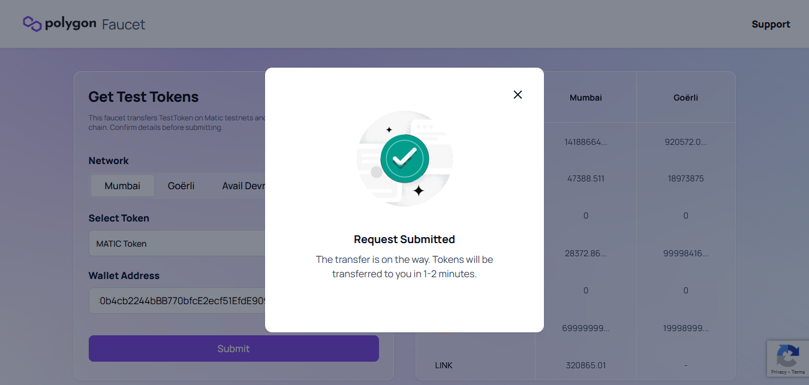
Task: Open the reCAPTCHA Terms link
Action: coord(798,372)
